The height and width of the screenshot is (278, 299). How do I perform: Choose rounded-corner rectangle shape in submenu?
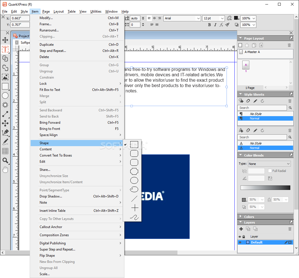[x=134, y=153]
